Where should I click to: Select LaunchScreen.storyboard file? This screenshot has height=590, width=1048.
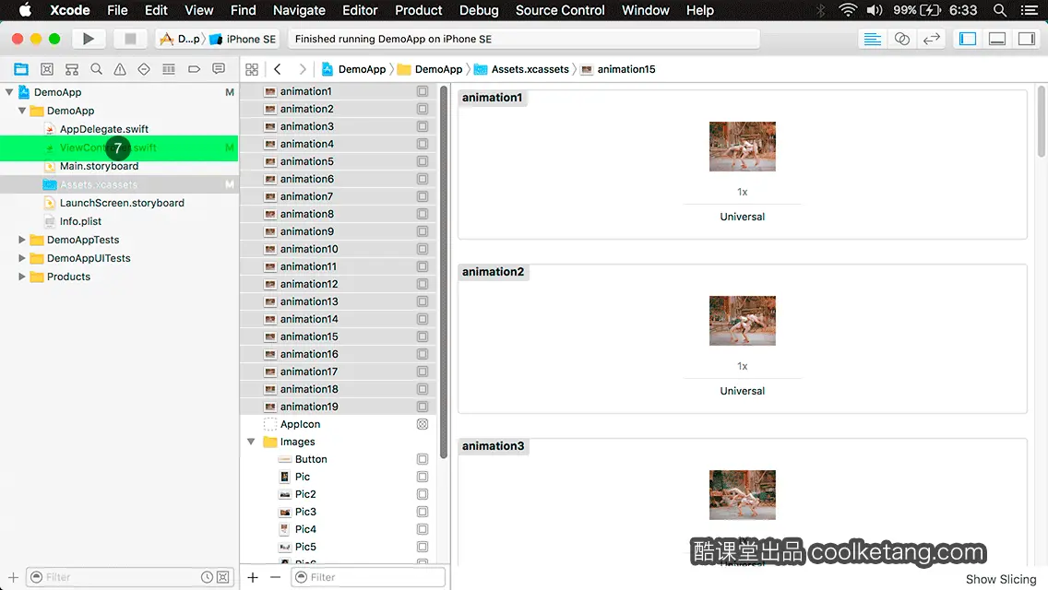coord(122,203)
